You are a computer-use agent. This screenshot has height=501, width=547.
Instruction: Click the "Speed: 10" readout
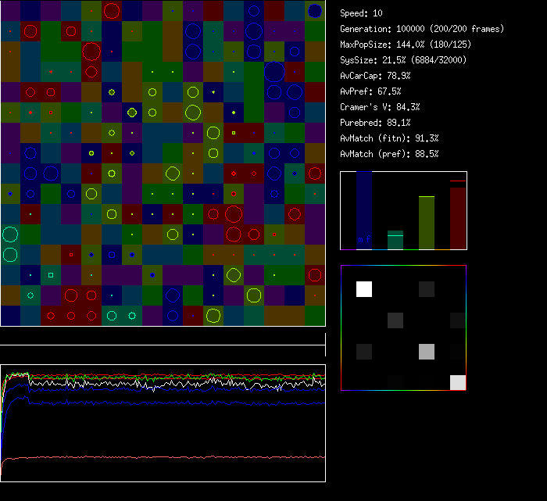[x=362, y=13]
